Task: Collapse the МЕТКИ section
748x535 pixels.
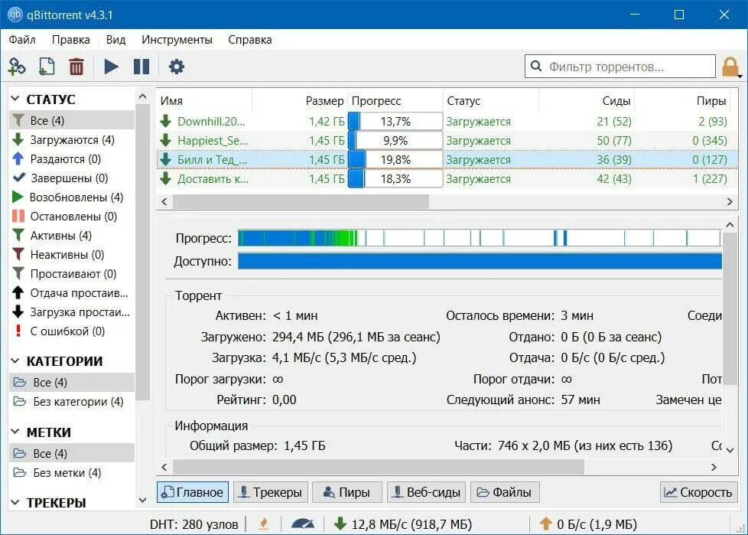Action: pyautogui.click(x=15, y=432)
